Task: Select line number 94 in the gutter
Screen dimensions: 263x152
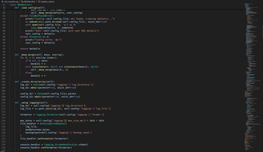Action: (4, 55)
